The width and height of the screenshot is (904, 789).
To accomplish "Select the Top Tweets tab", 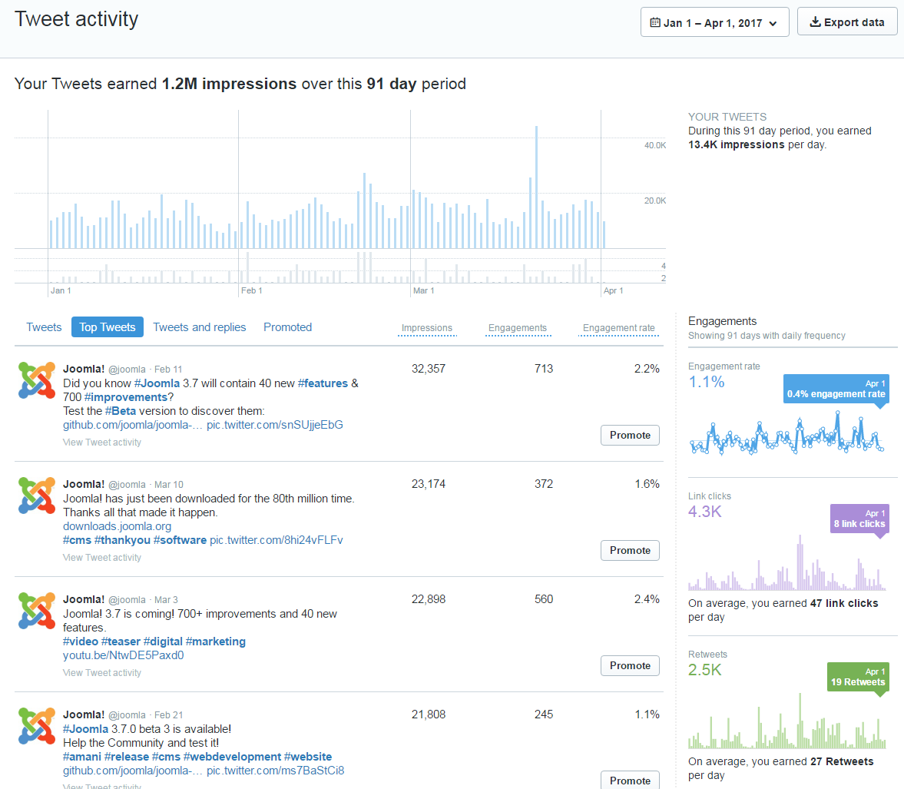I will click(x=108, y=327).
